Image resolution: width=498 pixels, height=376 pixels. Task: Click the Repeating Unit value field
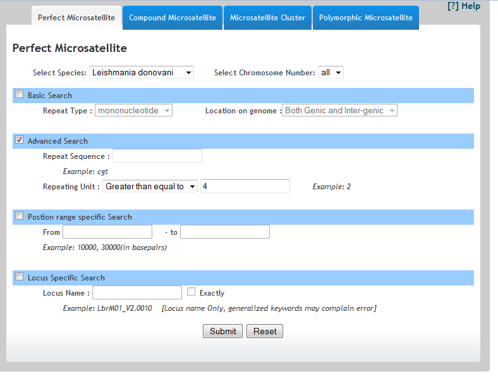click(245, 186)
